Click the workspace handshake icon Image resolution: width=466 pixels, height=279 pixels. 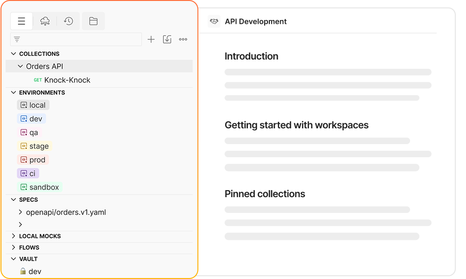pos(214,21)
